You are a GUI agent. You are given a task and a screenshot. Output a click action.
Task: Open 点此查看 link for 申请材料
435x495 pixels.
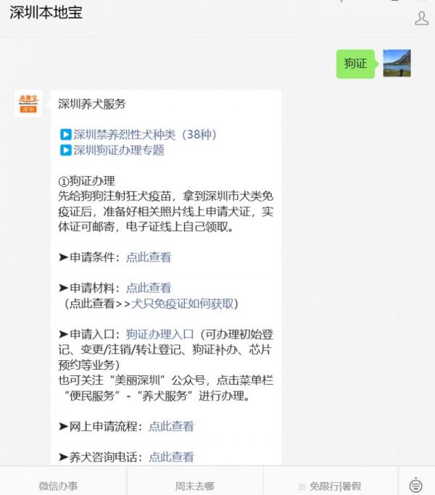149,288
